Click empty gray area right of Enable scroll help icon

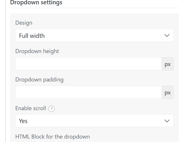(x=115, y=108)
